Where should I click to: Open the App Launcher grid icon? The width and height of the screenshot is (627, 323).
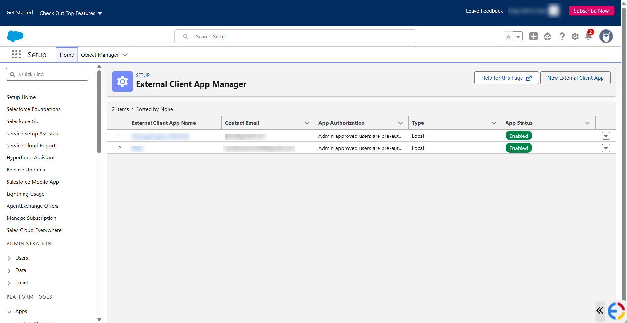click(x=16, y=54)
